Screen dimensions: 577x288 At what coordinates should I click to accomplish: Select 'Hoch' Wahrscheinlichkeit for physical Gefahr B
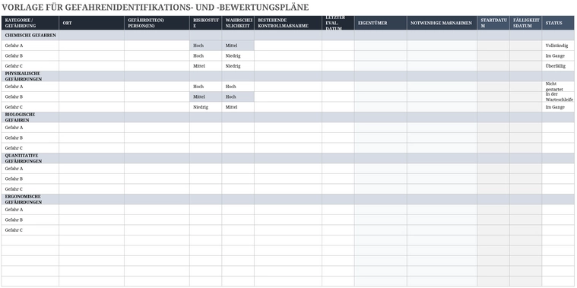click(238, 97)
